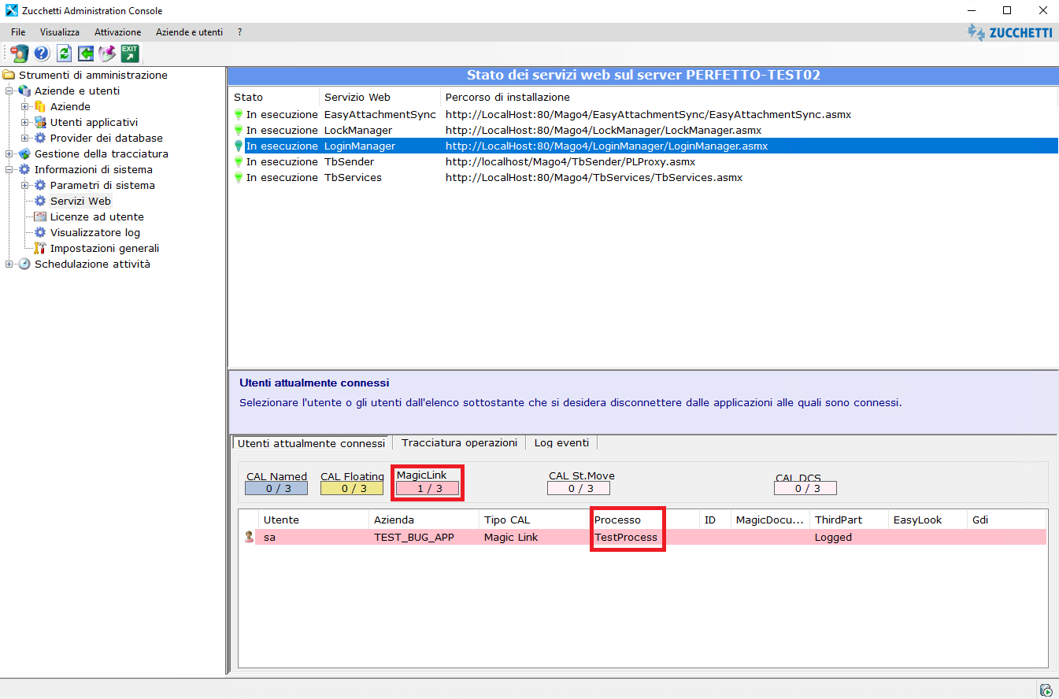This screenshot has height=699, width=1059.
Task: Click the status bar icon at bottom right
Action: [x=1046, y=690]
